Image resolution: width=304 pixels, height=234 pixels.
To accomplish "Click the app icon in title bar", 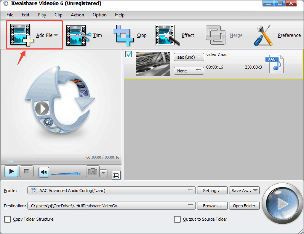I will [x=6, y=3].
